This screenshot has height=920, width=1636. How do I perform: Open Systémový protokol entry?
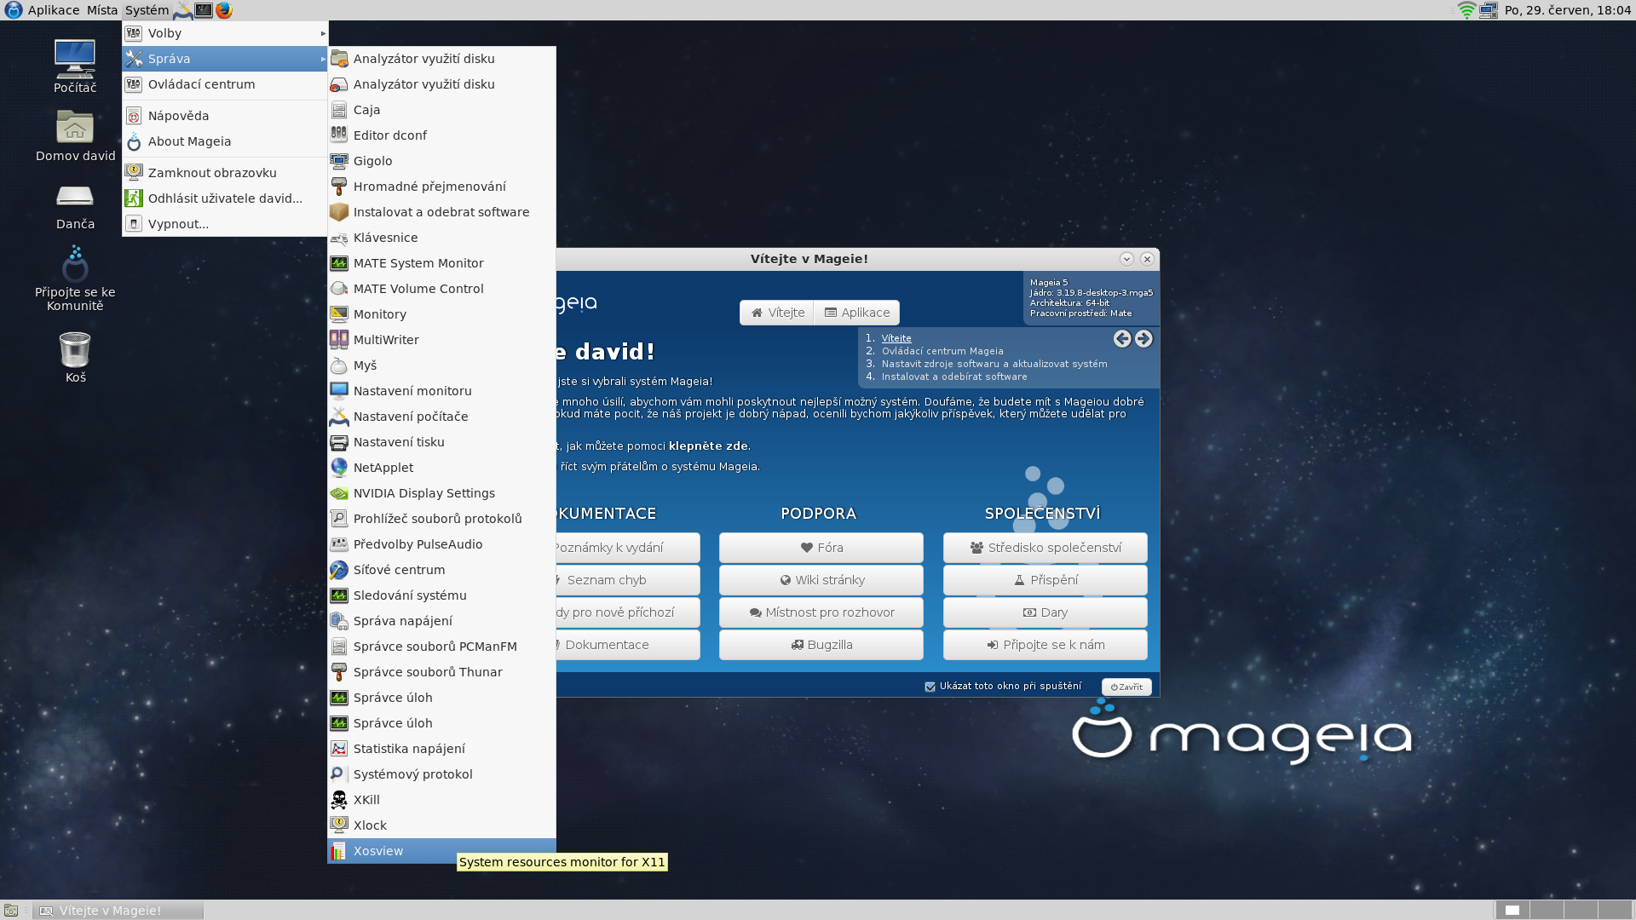click(x=441, y=774)
